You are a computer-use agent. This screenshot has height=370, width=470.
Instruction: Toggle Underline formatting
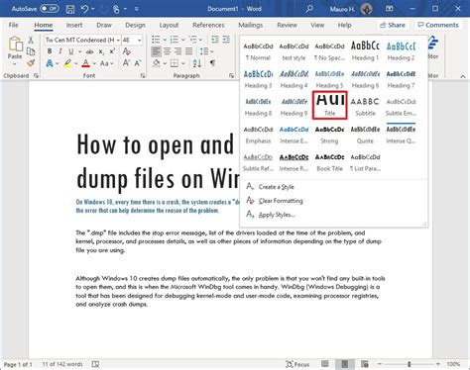pyautogui.click(x=70, y=51)
